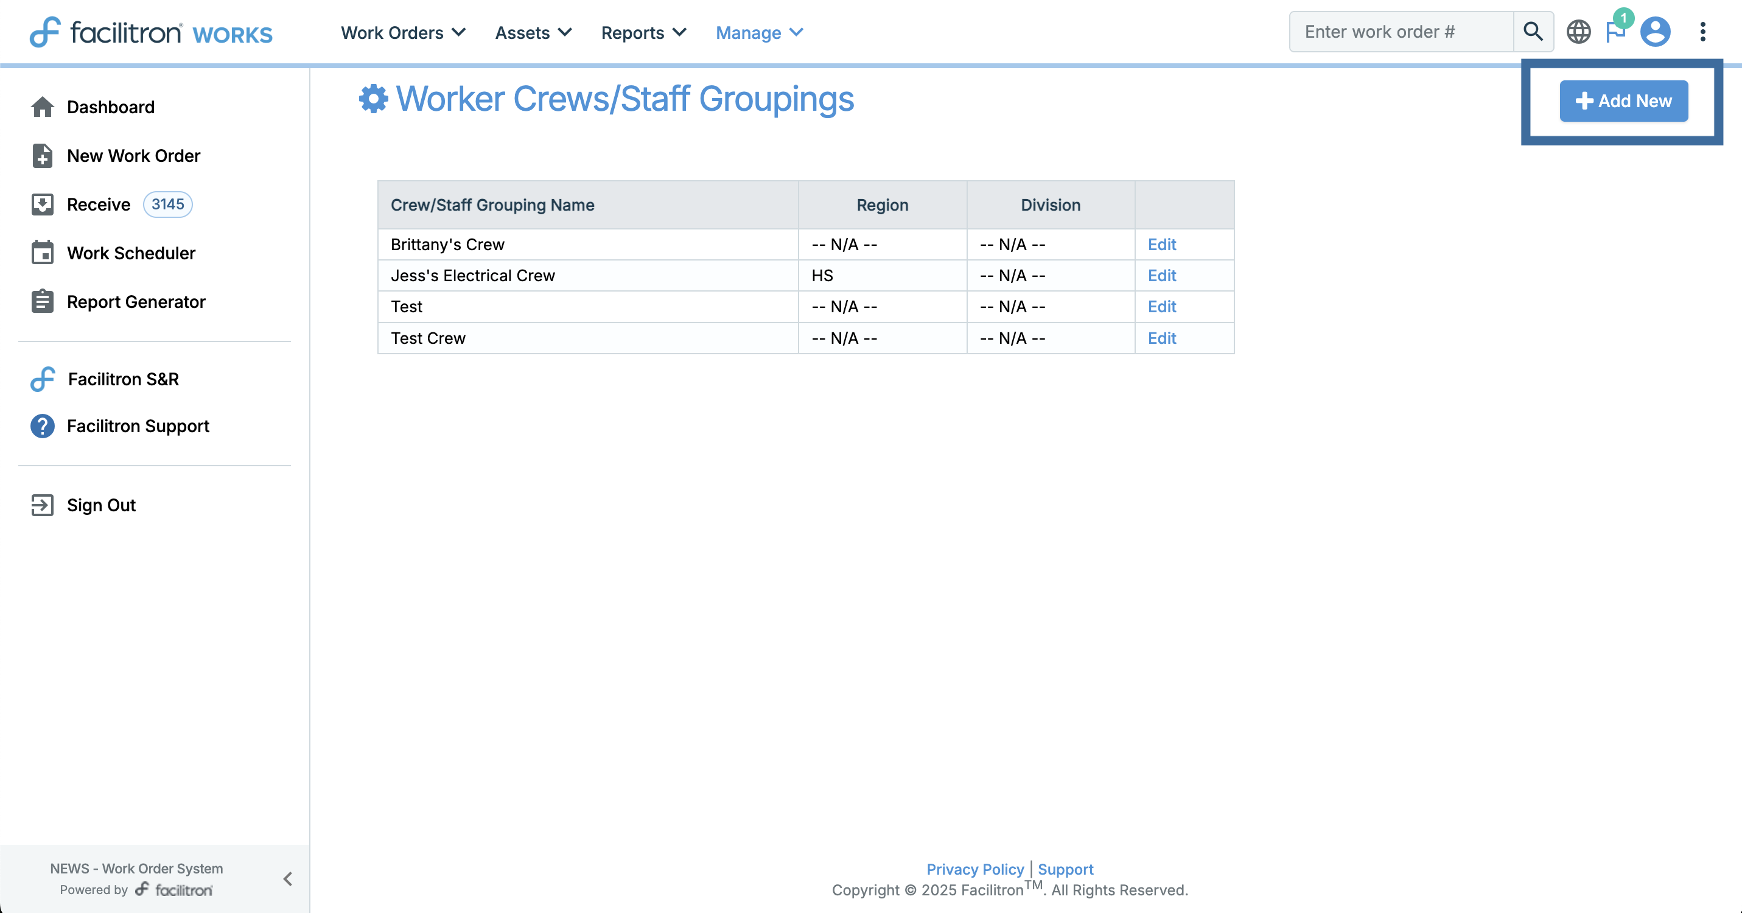Expand the Reports dropdown menu
The height and width of the screenshot is (913, 1742).
pos(643,32)
